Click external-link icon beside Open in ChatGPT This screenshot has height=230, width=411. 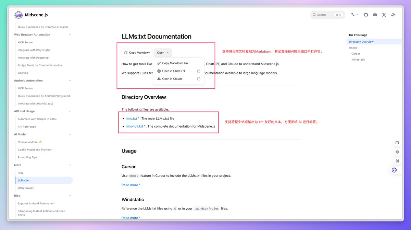pos(199,71)
